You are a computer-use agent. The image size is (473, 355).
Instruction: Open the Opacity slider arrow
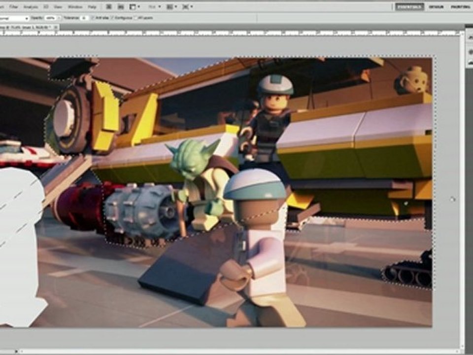coord(59,18)
